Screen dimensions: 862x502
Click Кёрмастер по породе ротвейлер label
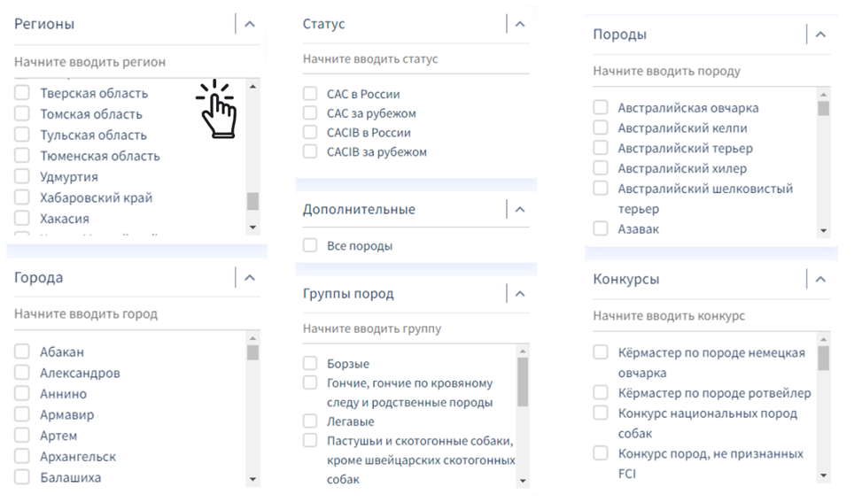714,393
